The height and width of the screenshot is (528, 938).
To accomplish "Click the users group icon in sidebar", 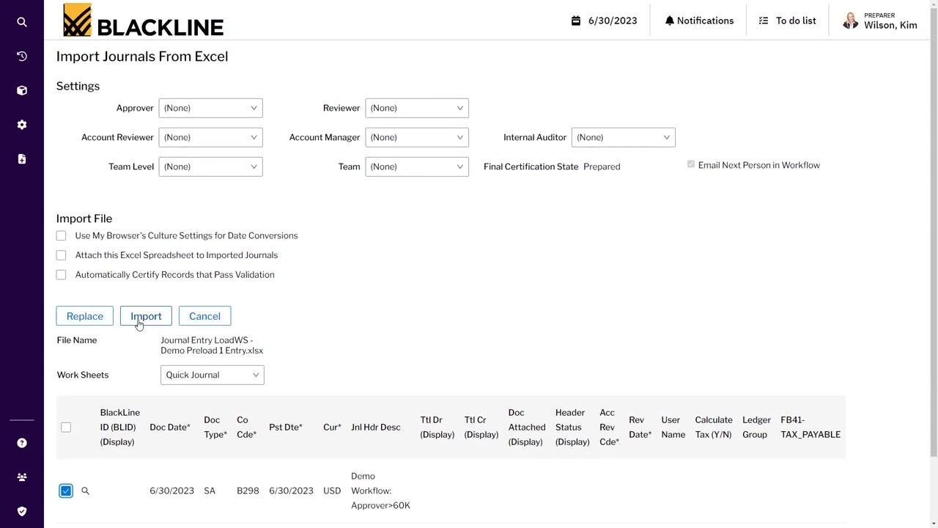I will pos(22,477).
